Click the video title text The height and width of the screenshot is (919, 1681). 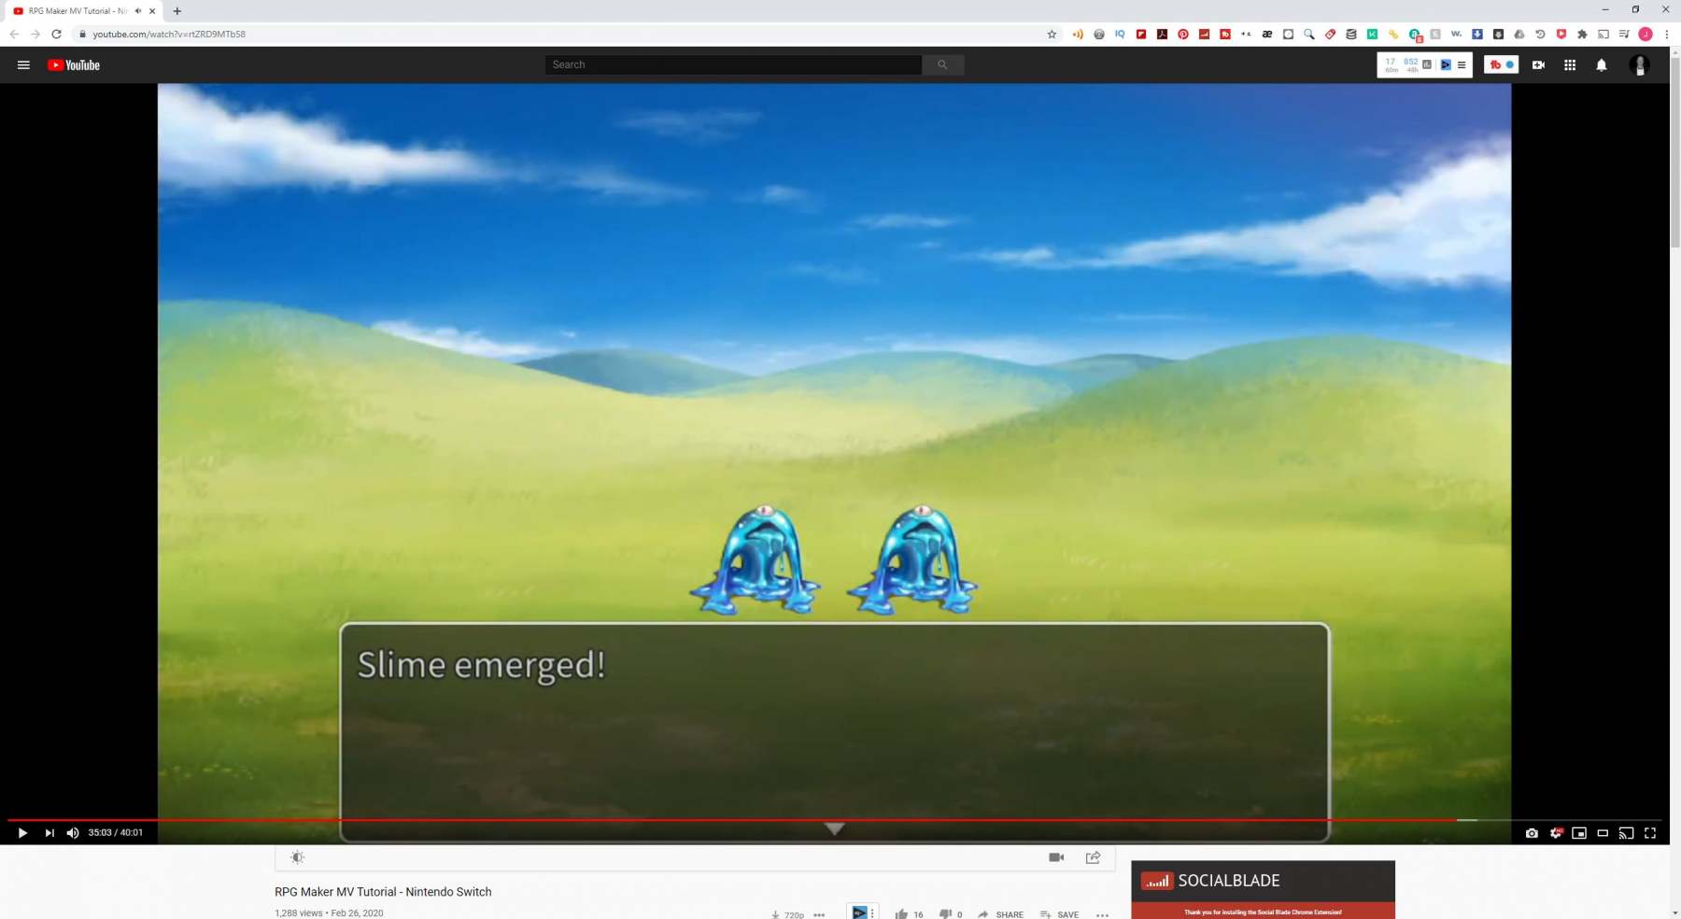[x=383, y=892]
